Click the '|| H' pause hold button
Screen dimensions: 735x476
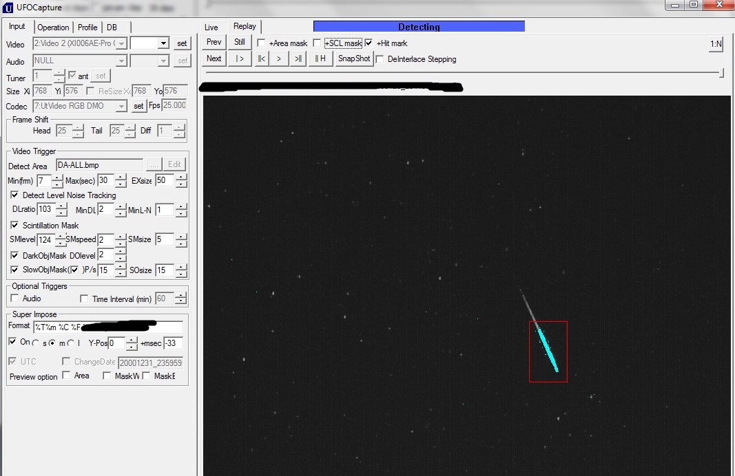pos(320,58)
